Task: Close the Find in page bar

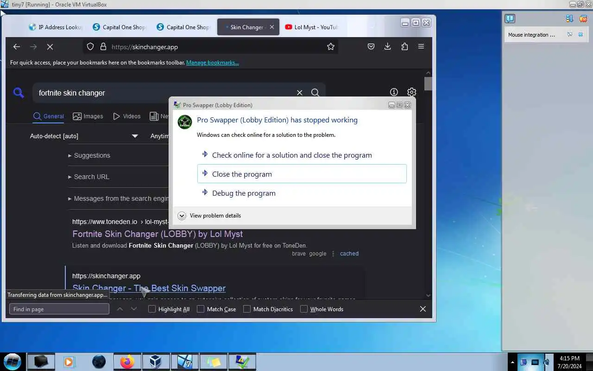Action: pos(423,309)
